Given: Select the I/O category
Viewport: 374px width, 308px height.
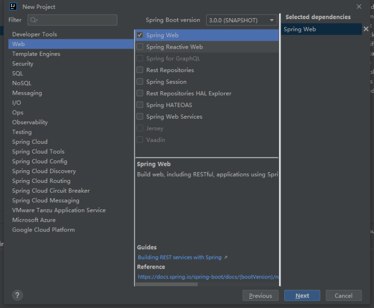Looking at the screenshot, I should click(71, 103).
